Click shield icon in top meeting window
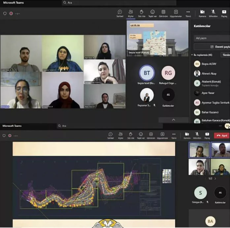This screenshot has height=228, width=230. pos(5,14)
